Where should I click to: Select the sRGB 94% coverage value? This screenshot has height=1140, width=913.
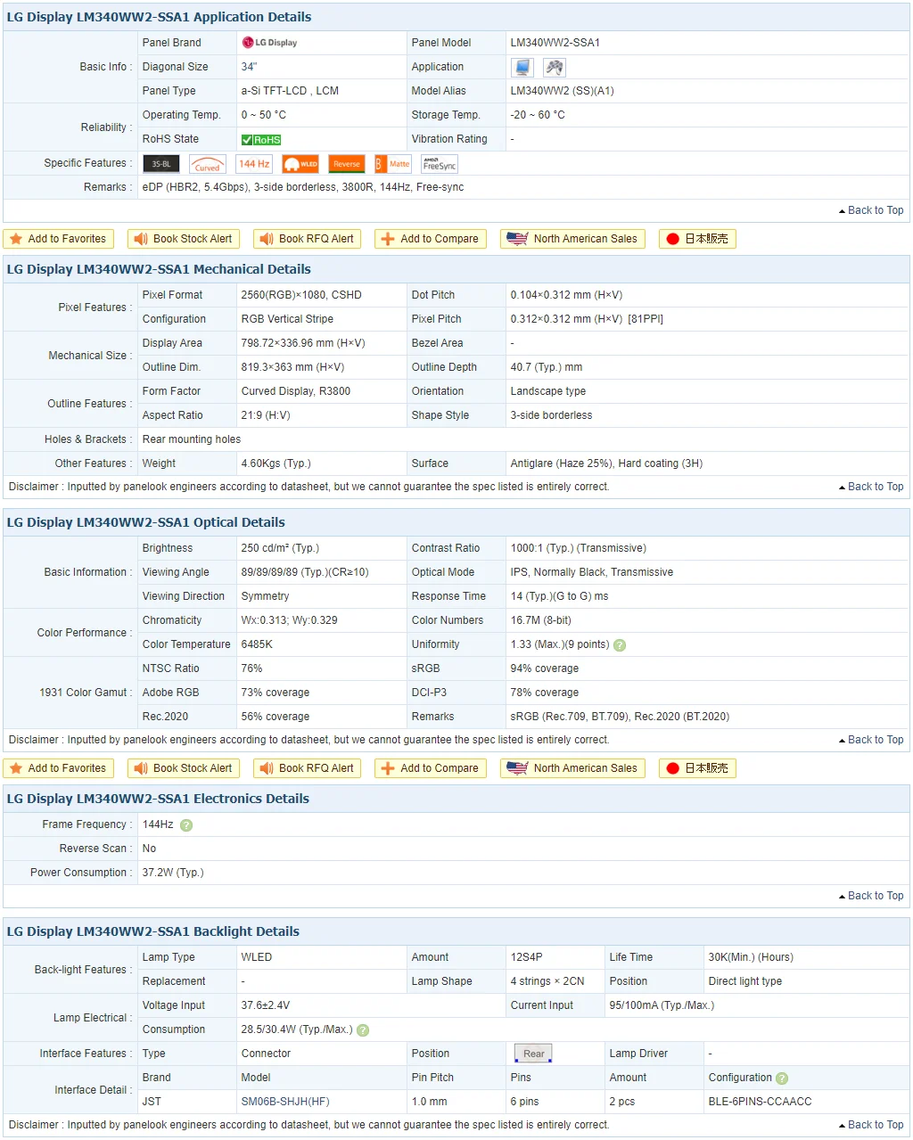coord(545,668)
